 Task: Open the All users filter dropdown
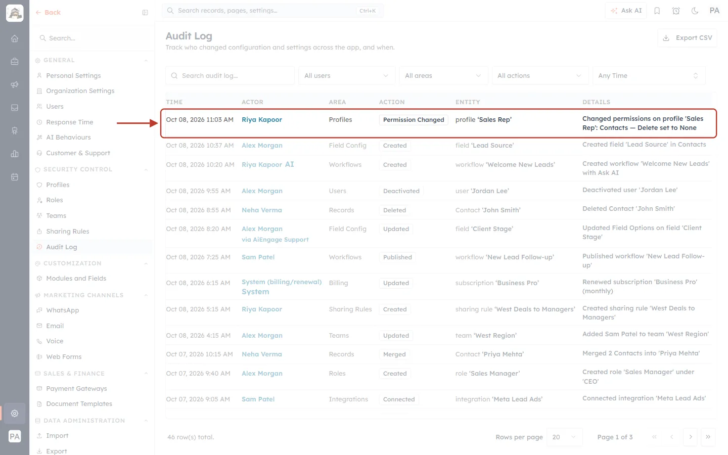tap(346, 76)
